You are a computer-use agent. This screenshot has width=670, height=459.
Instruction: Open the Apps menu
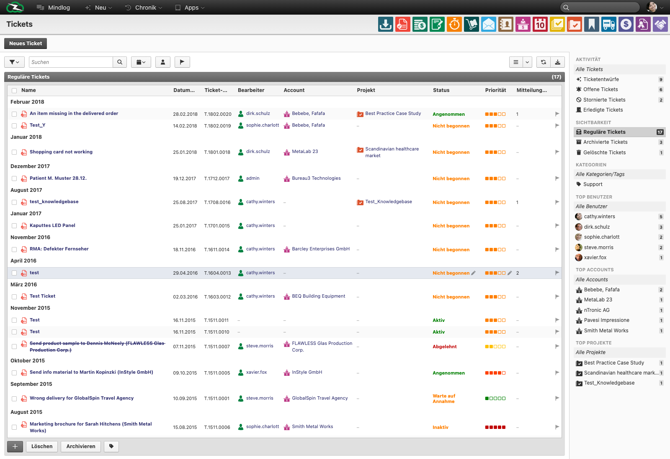(190, 8)
